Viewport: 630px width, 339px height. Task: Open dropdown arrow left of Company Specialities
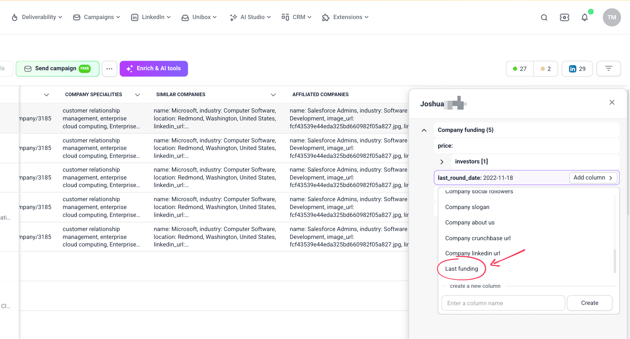pyautogui.click(x=46, y=95)
